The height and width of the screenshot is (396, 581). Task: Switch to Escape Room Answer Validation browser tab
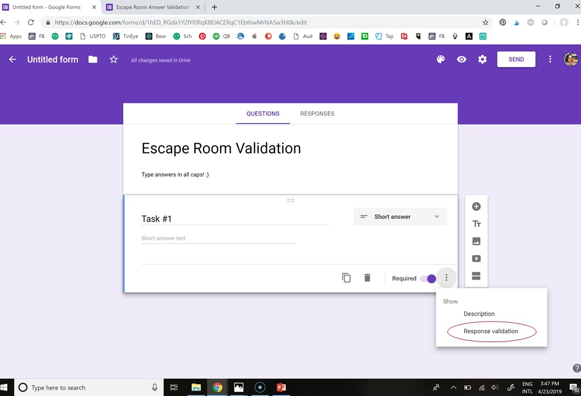pyautogui.click(x=152, y=7)
